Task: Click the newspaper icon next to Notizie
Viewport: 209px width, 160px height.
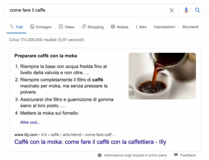Action: click(113, 27)
